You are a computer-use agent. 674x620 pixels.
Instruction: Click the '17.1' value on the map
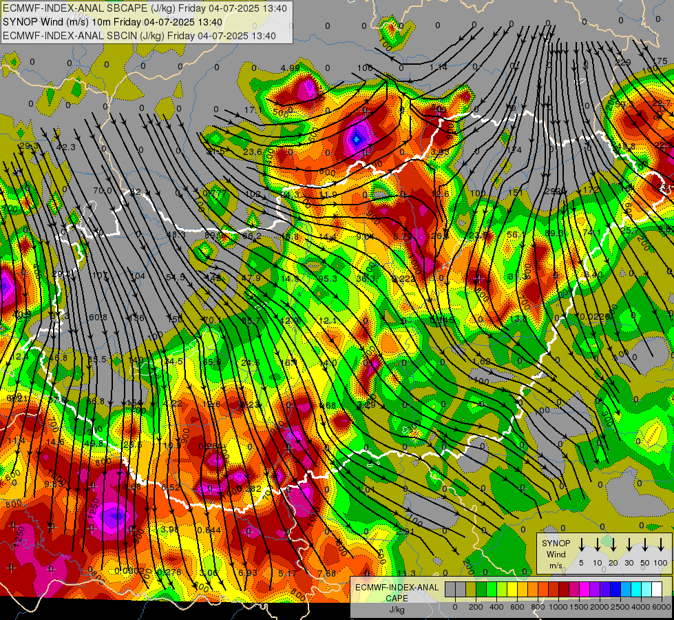pyautogui.click(x=253, y=110)
